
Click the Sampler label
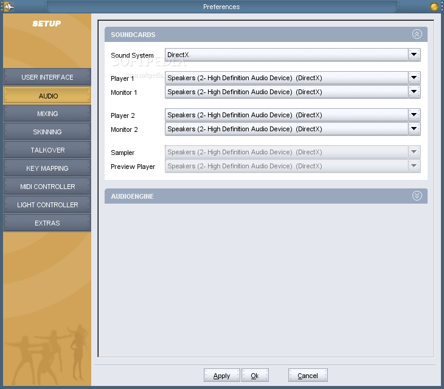(x=123, y=153)
